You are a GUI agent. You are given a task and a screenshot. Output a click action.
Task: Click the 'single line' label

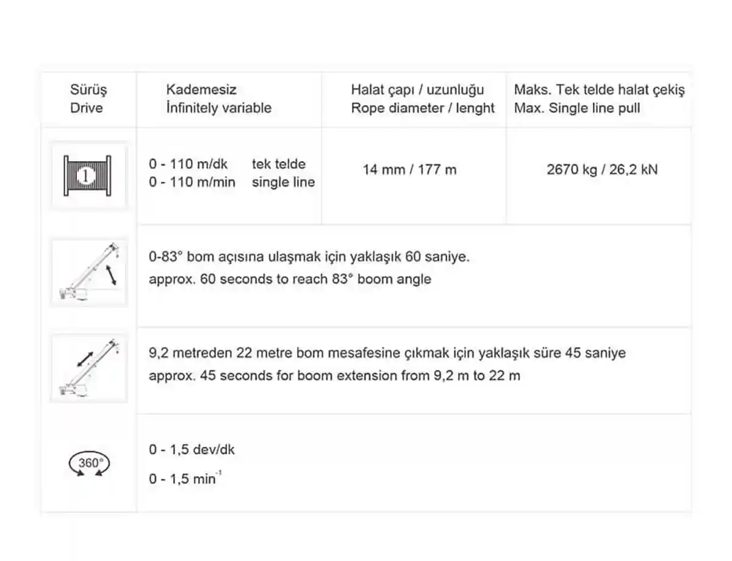point(283,182)
